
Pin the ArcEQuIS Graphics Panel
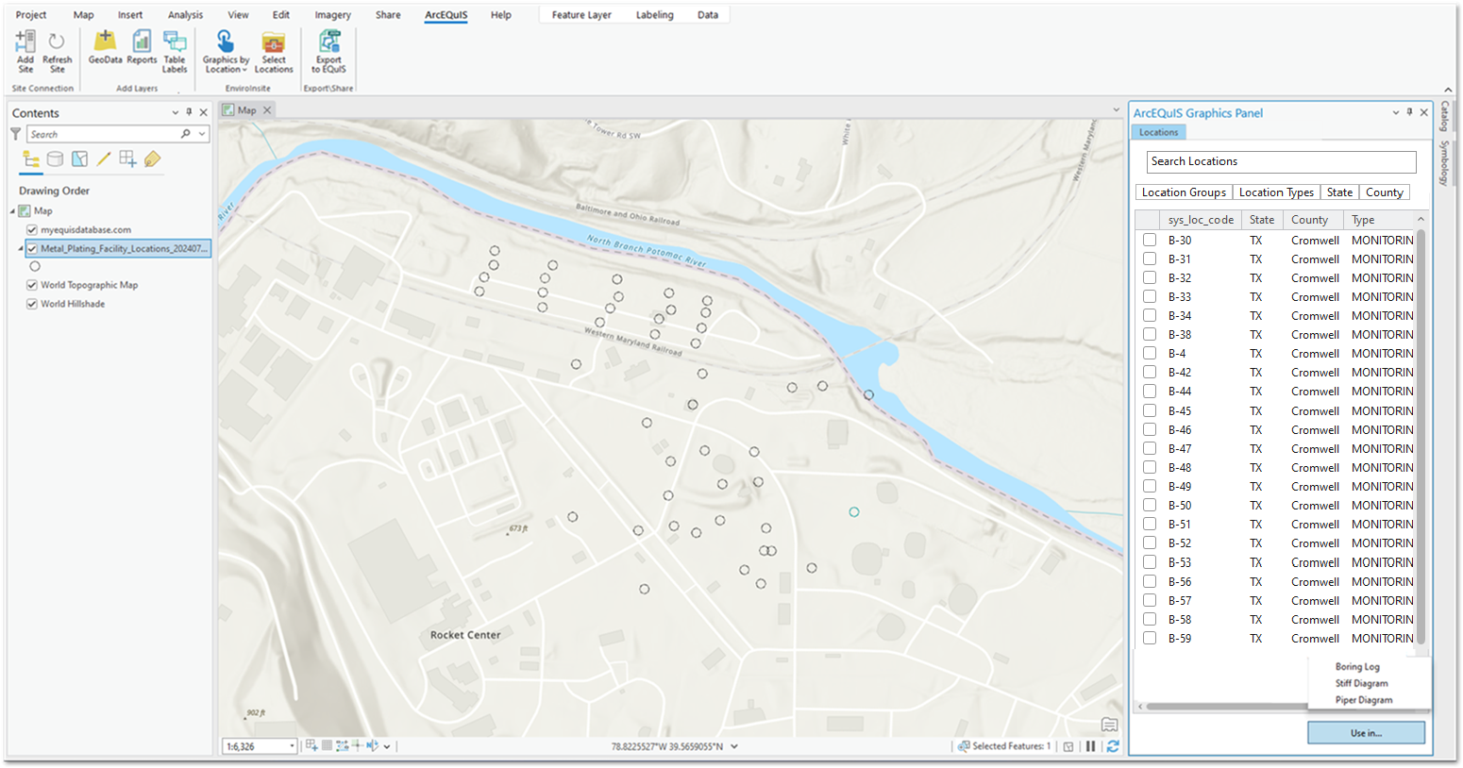click(1409, 112)
